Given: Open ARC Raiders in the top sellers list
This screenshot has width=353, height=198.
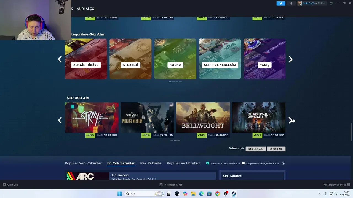Looking at the screenshot, I should tap(140, 176).
